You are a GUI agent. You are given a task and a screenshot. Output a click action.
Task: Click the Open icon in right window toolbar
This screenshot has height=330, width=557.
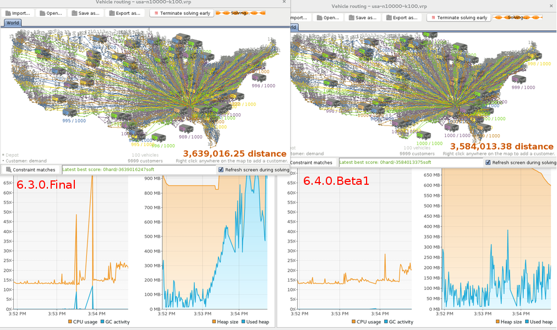pos(319,18)
